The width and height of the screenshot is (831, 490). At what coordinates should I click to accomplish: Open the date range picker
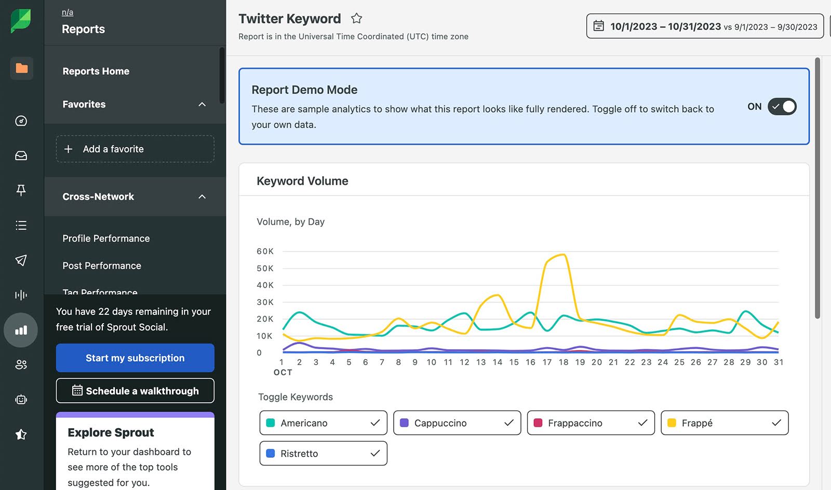(704, 26)
